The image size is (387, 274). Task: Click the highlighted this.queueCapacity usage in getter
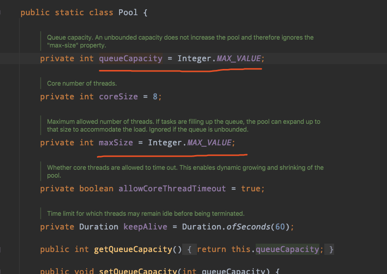point(287,250)
